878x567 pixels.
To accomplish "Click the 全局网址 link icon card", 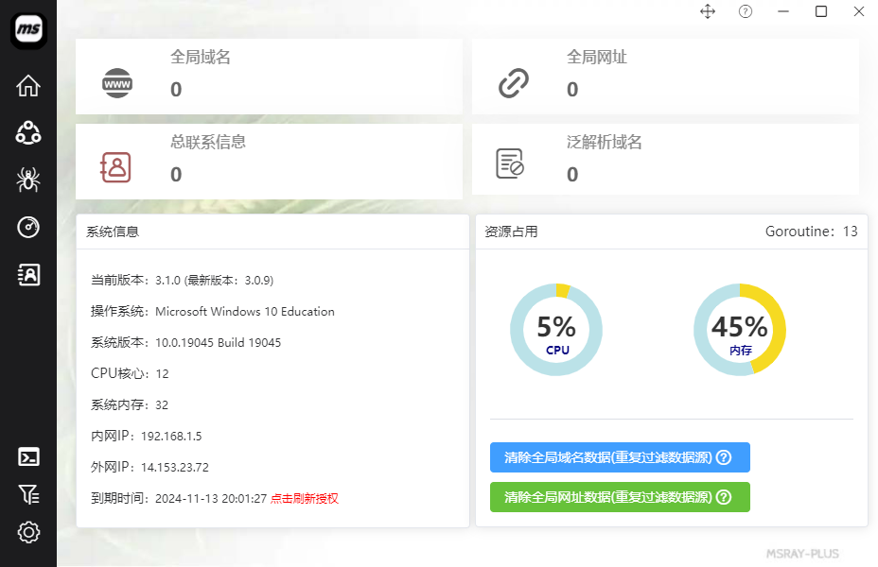I will point(513,84).
